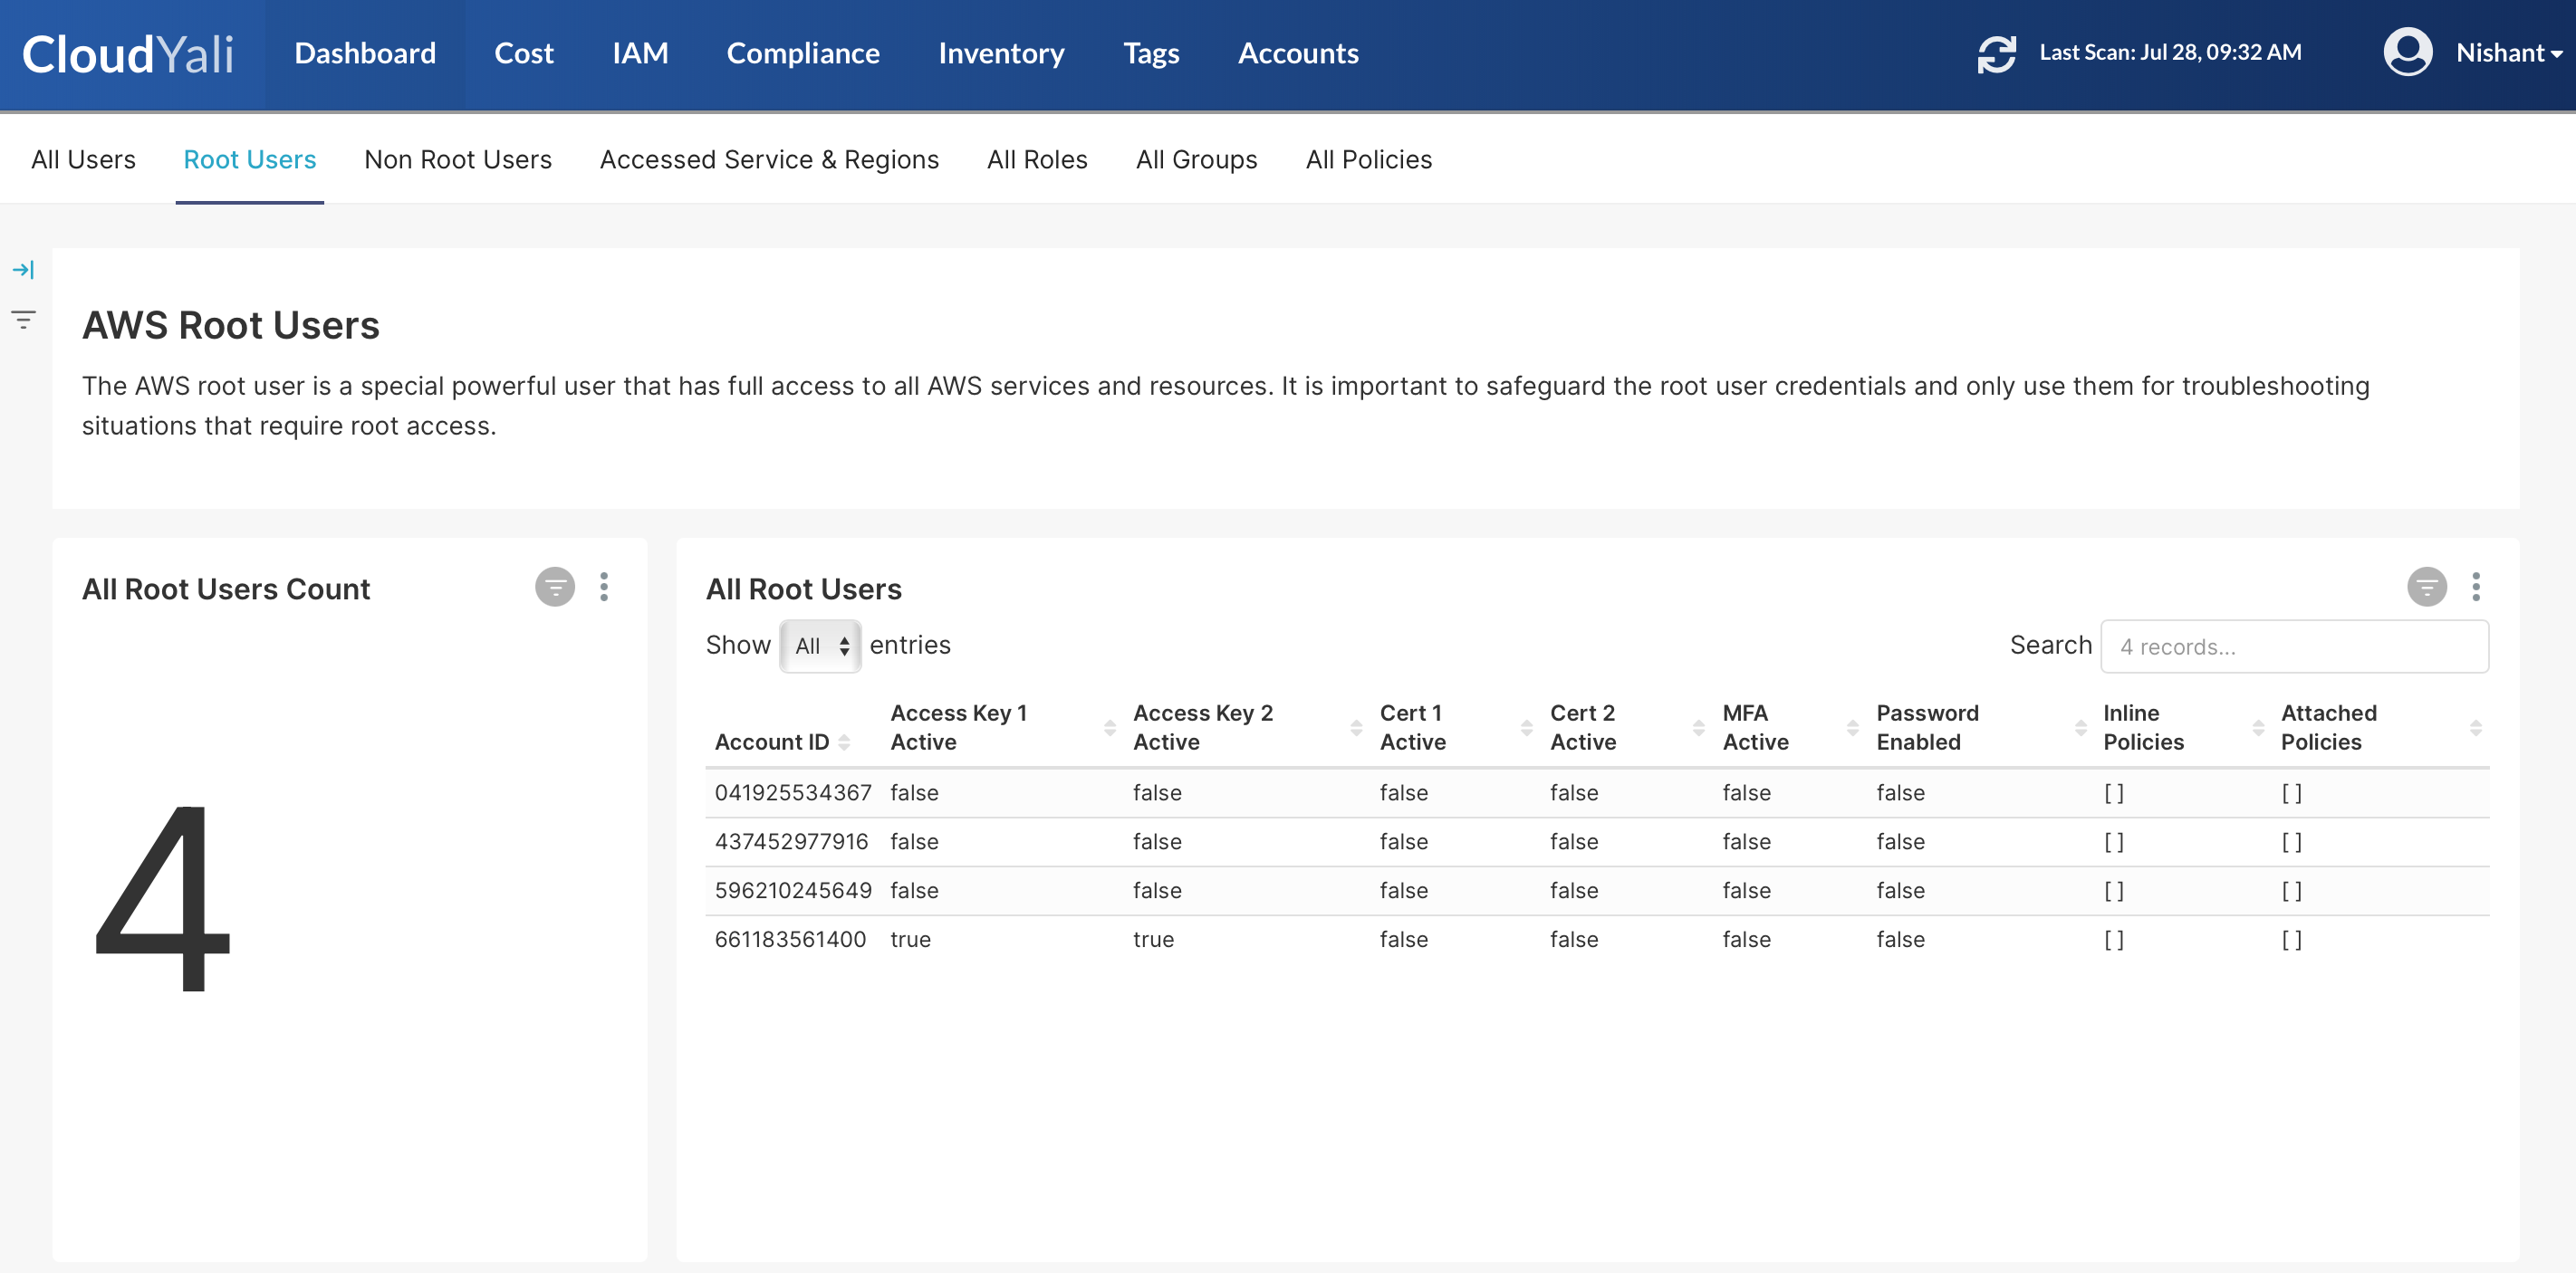This screenshot has width=2576, height=1273.
Task: Collapse the sidebar using the arrow icon
Action: (x=23, y=269)
